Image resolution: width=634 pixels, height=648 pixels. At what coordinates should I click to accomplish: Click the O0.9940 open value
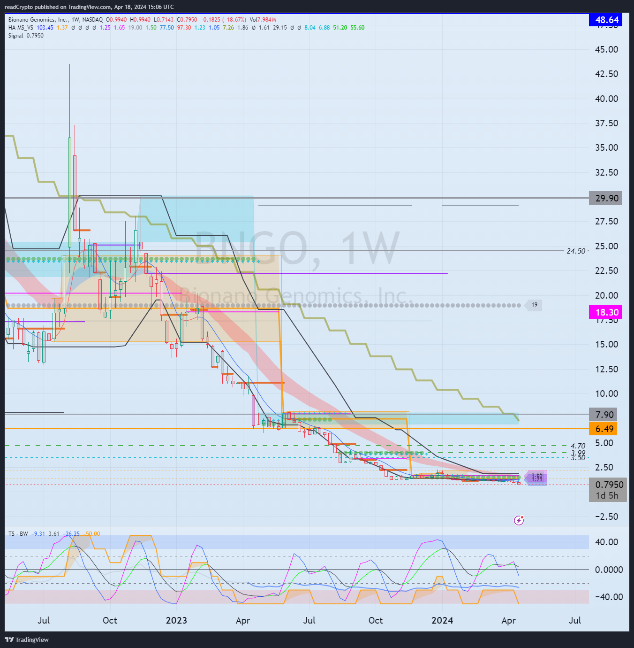coord(116,20)
